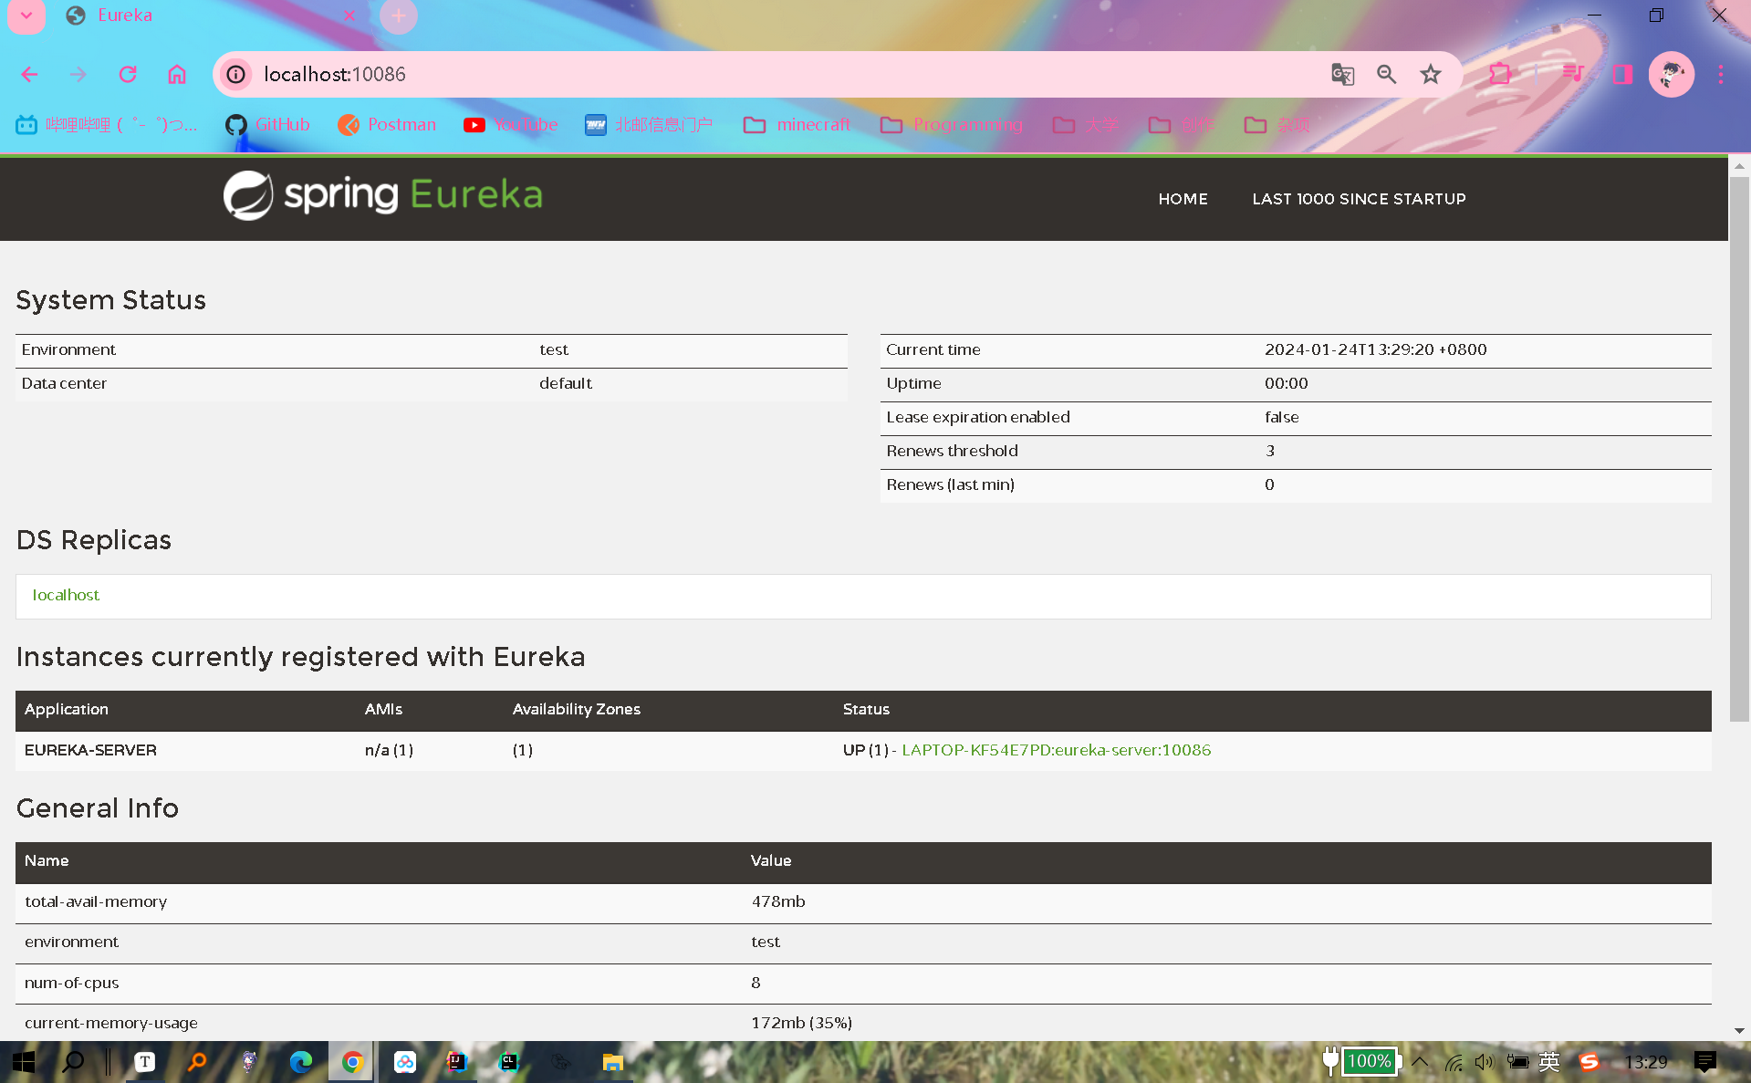The height and width of the screenshot is (1083, 1751).
Task: Select the Eureka browser tab
Action: [210, 16]
